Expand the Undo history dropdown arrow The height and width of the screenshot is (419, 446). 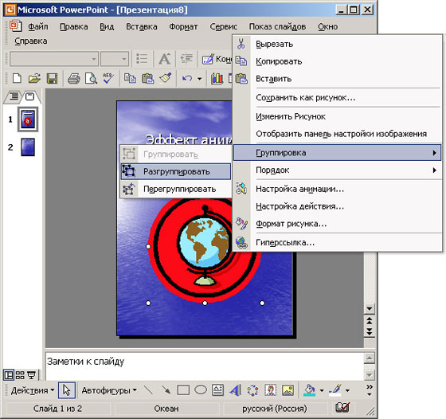[x=199, y=79]
